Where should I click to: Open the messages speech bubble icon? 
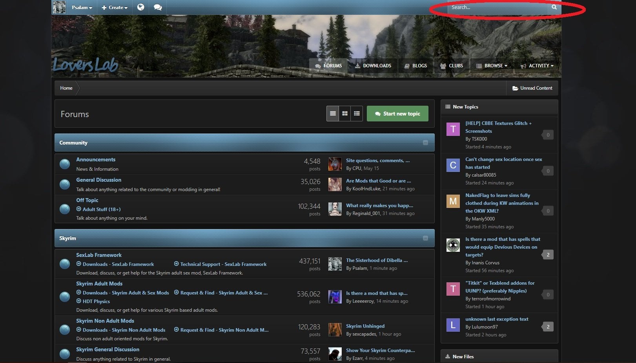point(158,7)
